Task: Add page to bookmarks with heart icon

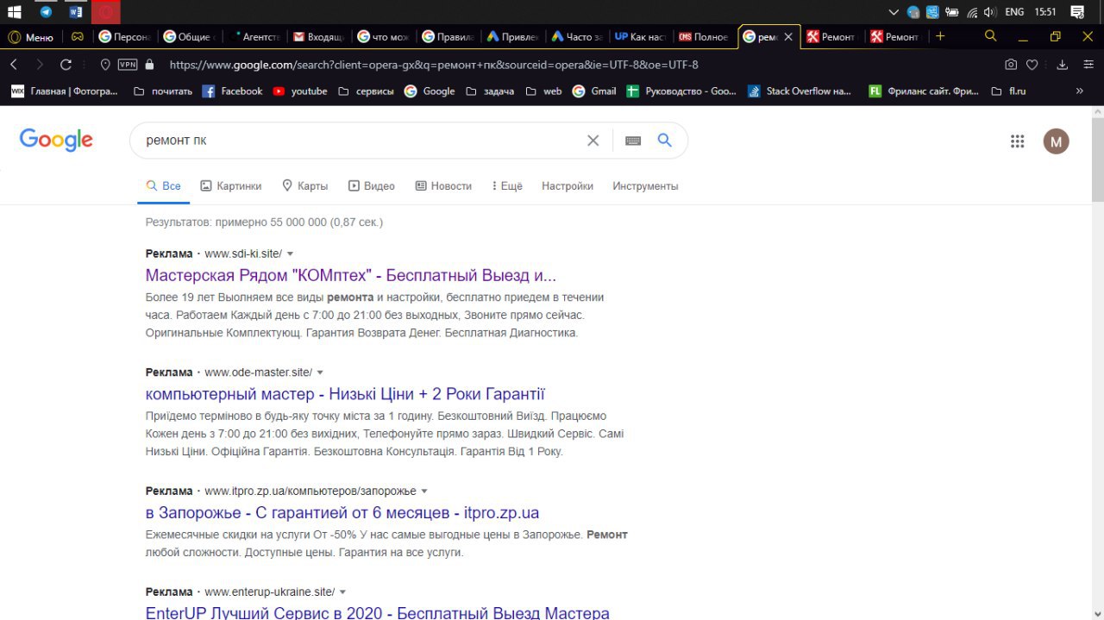Action: click(x=1032, y=65)
